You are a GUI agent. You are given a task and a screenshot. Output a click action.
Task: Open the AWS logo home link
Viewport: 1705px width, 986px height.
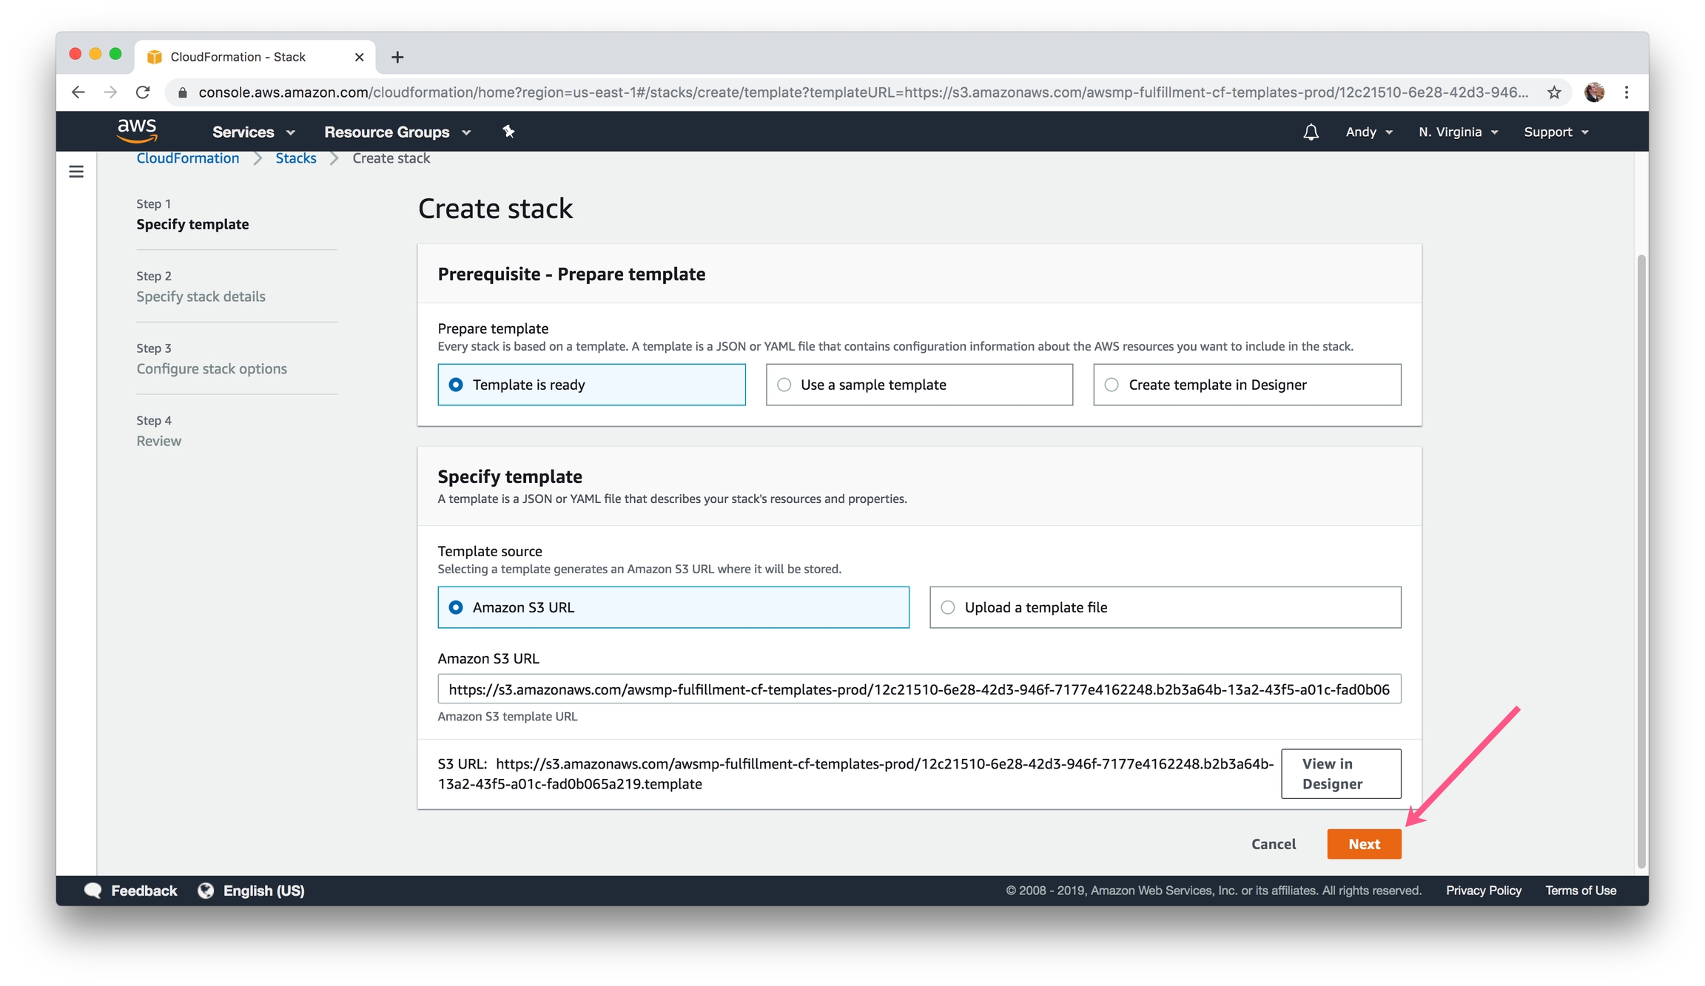[137, 131]
